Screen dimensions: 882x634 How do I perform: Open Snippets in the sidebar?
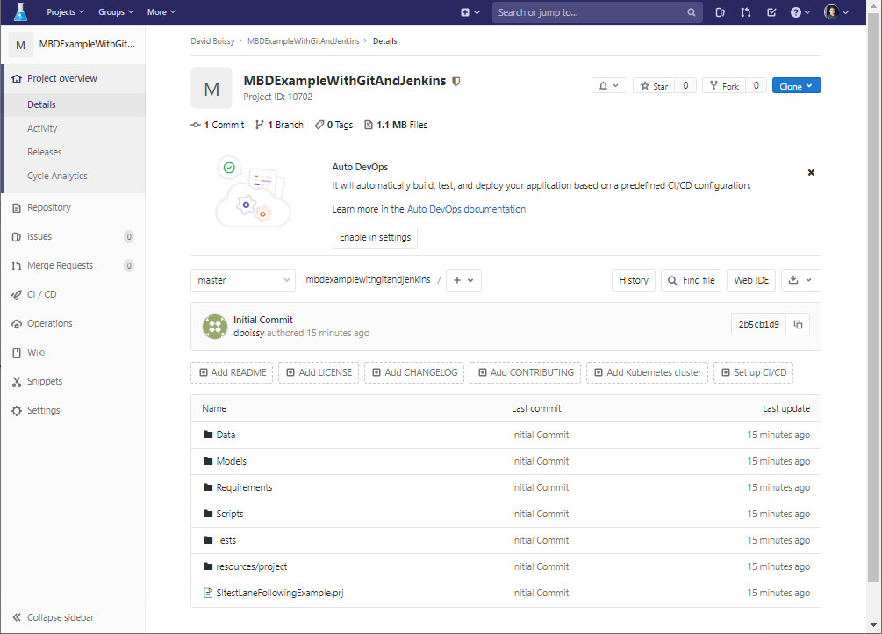(44, 381)
